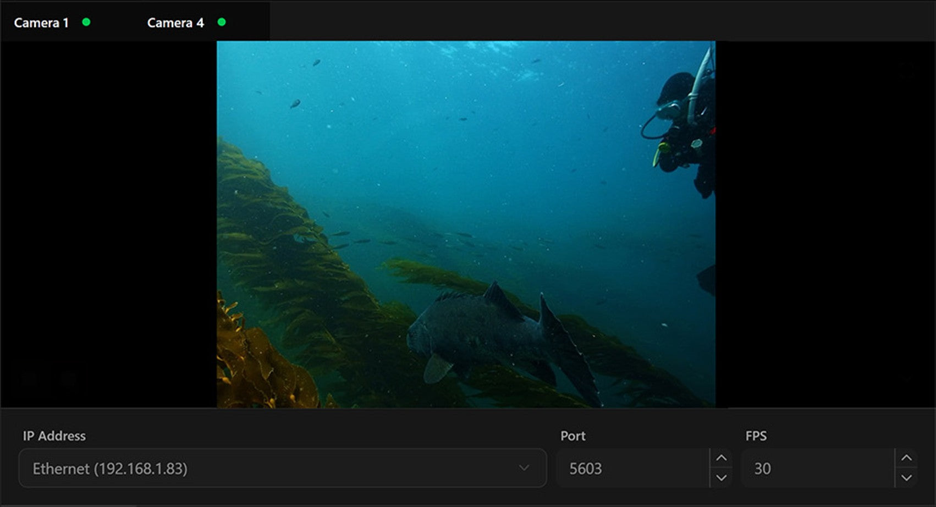This screenshot has width=936, height=507.
Task: Expand IP Address list via chevron arrow
Action: (524, 468)
